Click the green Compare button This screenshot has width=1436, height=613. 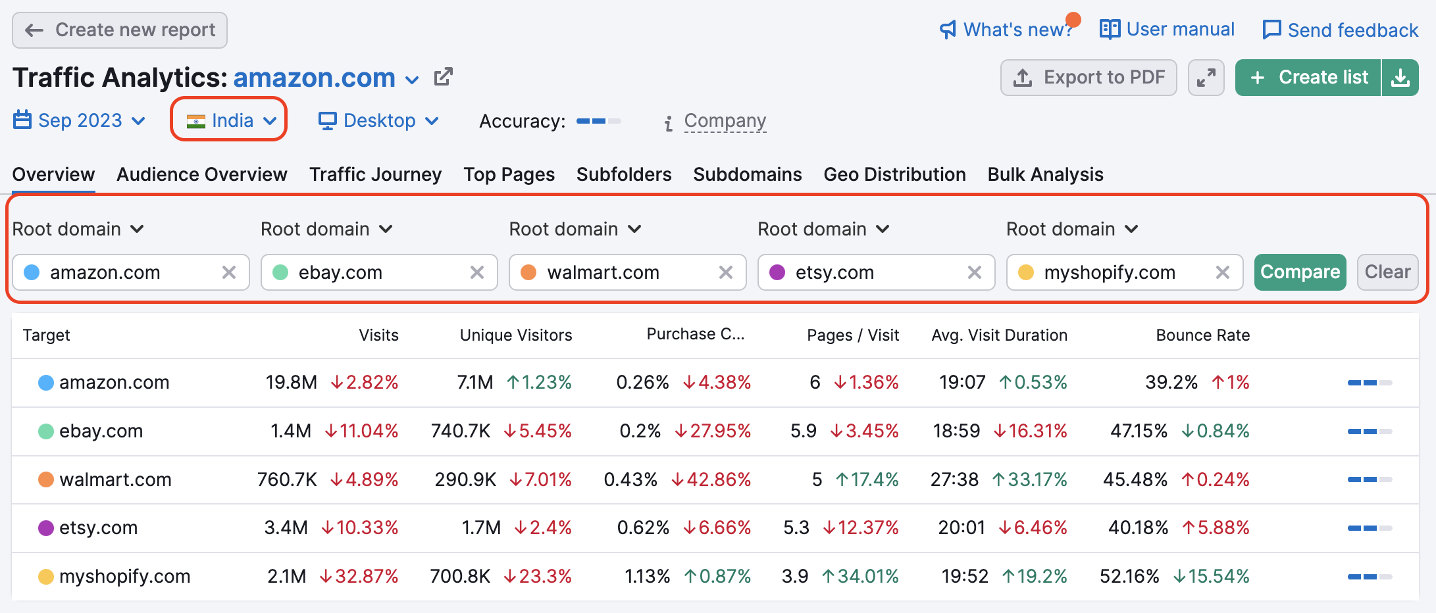[x=1300, y=272]
